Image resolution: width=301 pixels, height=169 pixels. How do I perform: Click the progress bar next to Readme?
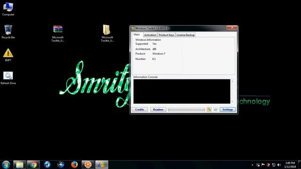[186, 109]
